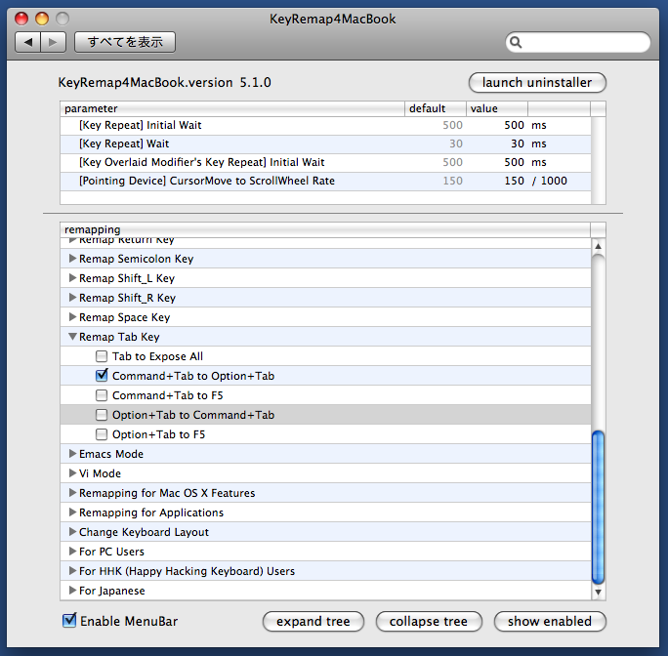Toggle the Enable MenuBar checkbox
The image size is (668, 656).
point(69,621)
